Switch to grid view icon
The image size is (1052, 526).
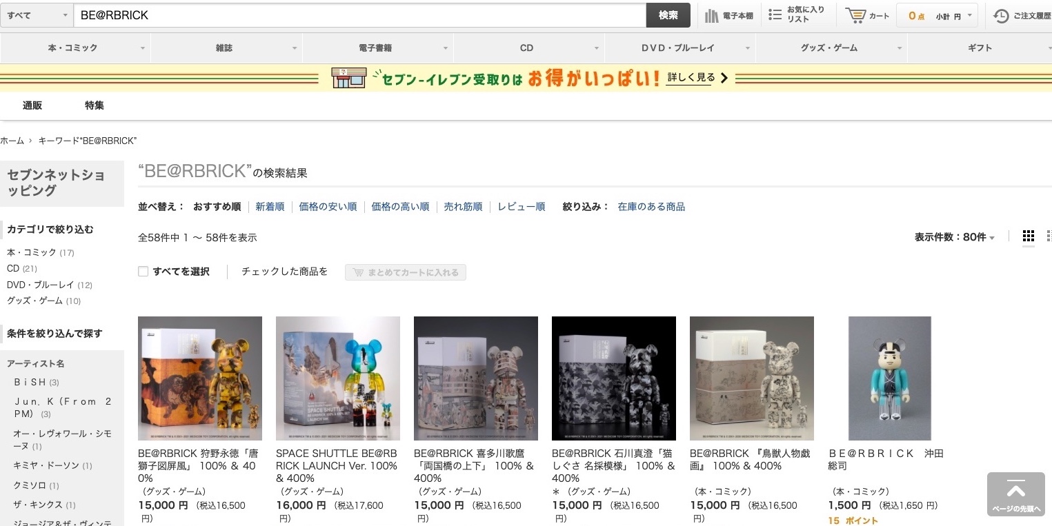(x=1029, y=236)
